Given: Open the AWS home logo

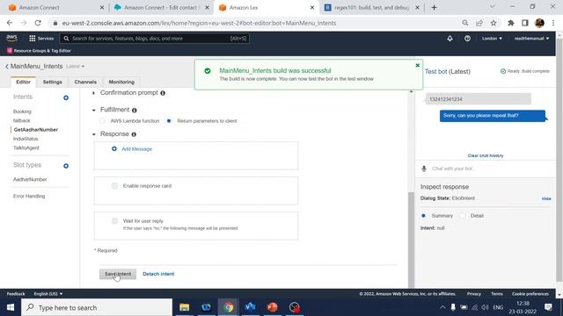Looking at the screenshot, I should tap(11, 38).
